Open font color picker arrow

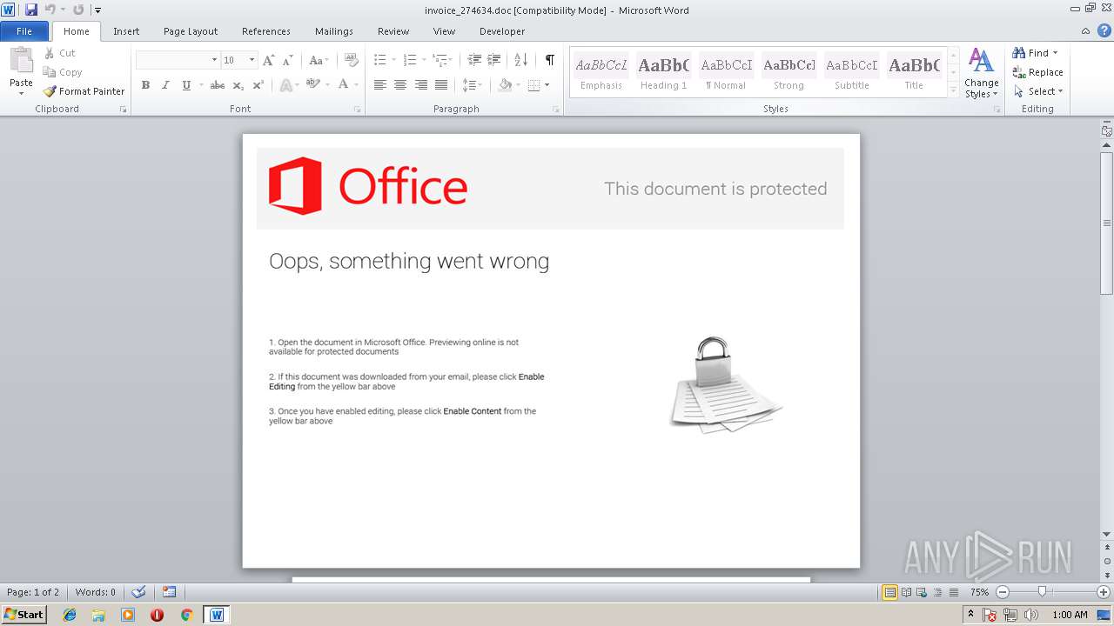point(355,85)
